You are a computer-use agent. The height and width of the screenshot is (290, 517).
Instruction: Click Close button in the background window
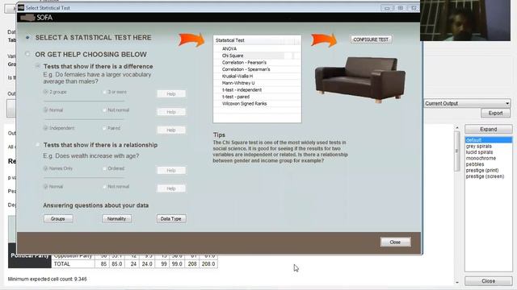pyautogui.click(x=488, y=281)
